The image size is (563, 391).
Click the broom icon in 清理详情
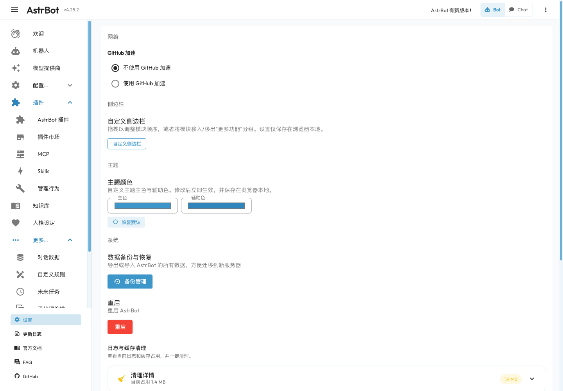(x=122, y=378)
